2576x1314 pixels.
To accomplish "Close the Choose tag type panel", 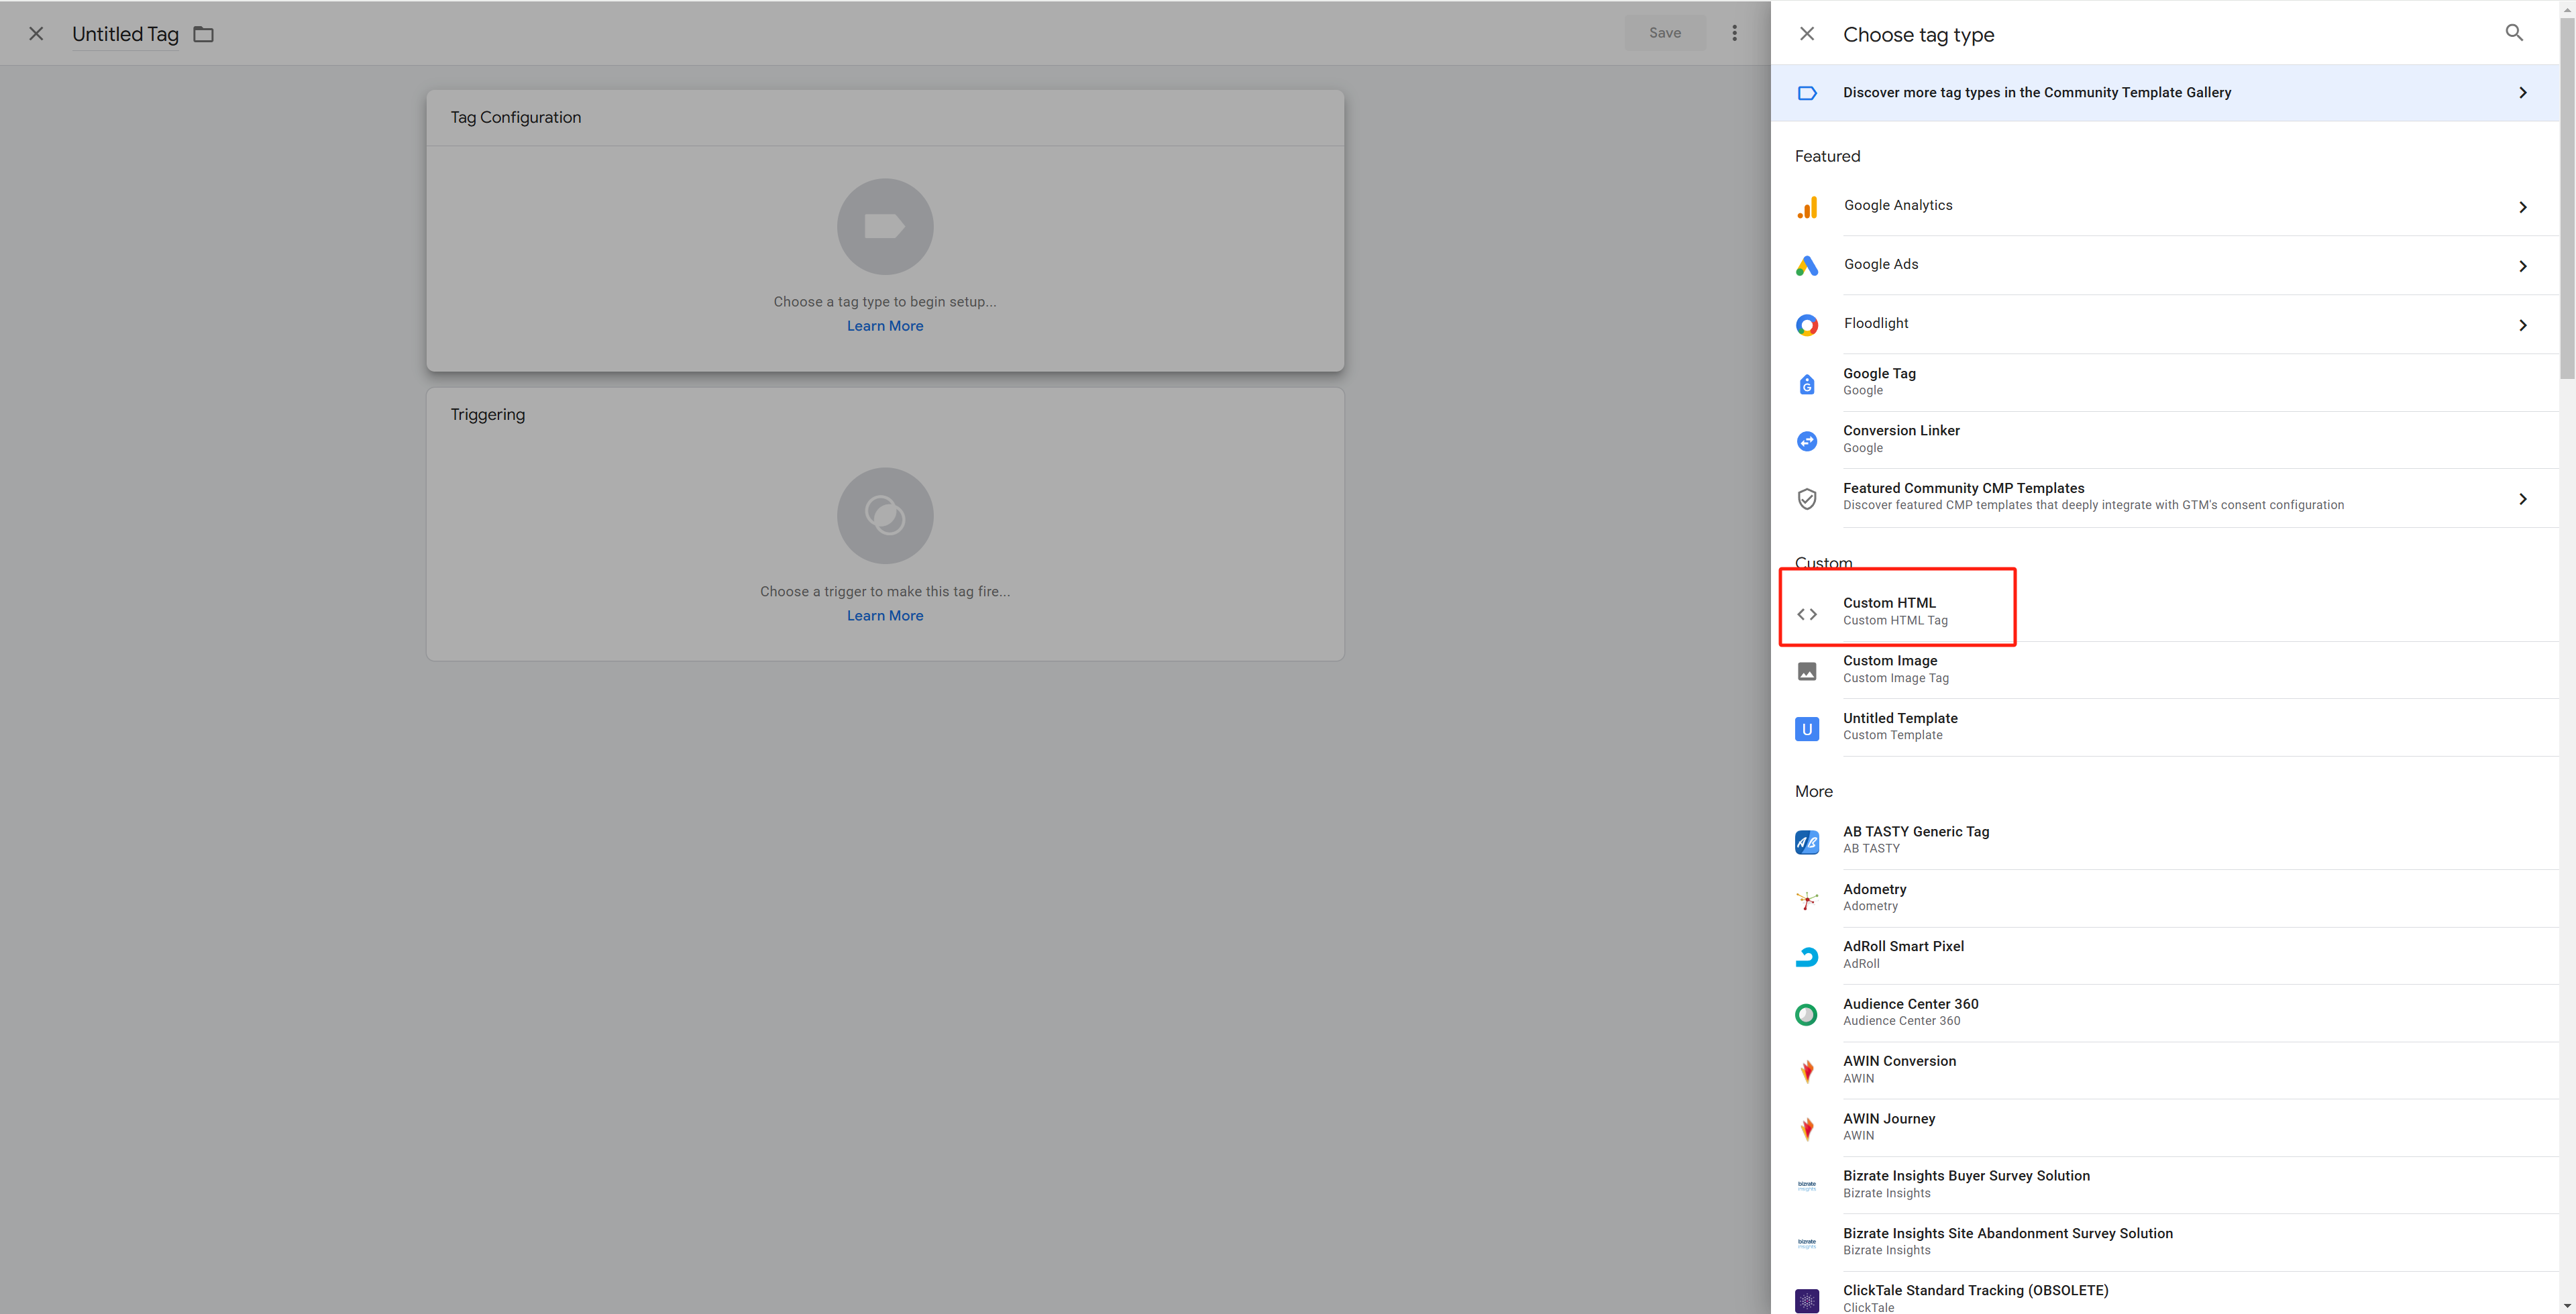I will (1806, 34).
